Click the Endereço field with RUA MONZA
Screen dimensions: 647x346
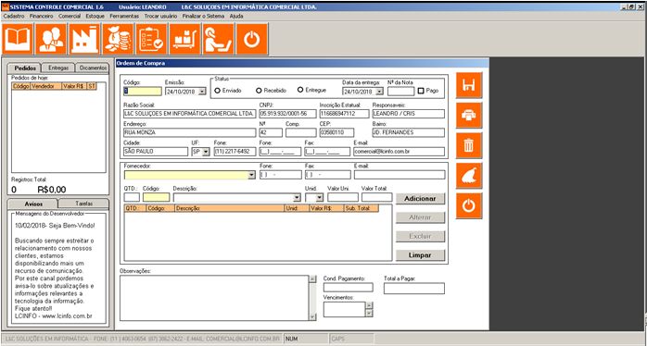click(x=190, y=132)
